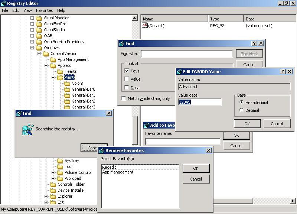Click the Colors folder icon under Paint
The width and height of the screenshot is (297, 214).
click(x=67, y=83)
